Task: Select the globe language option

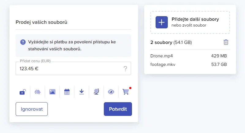Action: (x=96, y=92)
